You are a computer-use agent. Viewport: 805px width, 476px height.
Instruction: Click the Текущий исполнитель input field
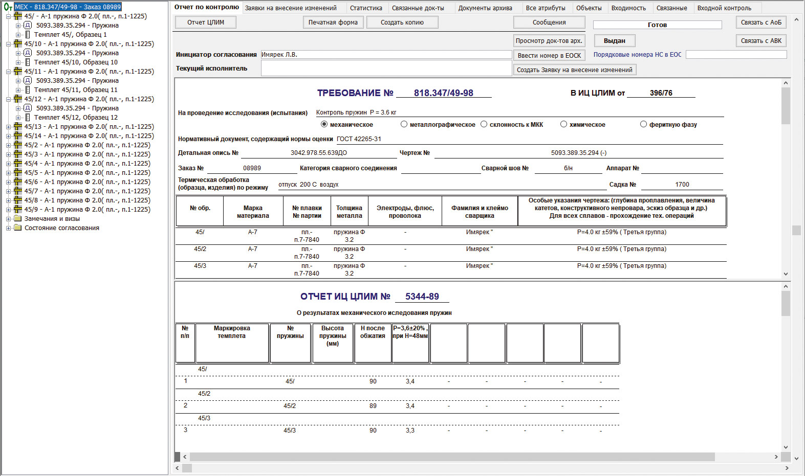[386, 68]
